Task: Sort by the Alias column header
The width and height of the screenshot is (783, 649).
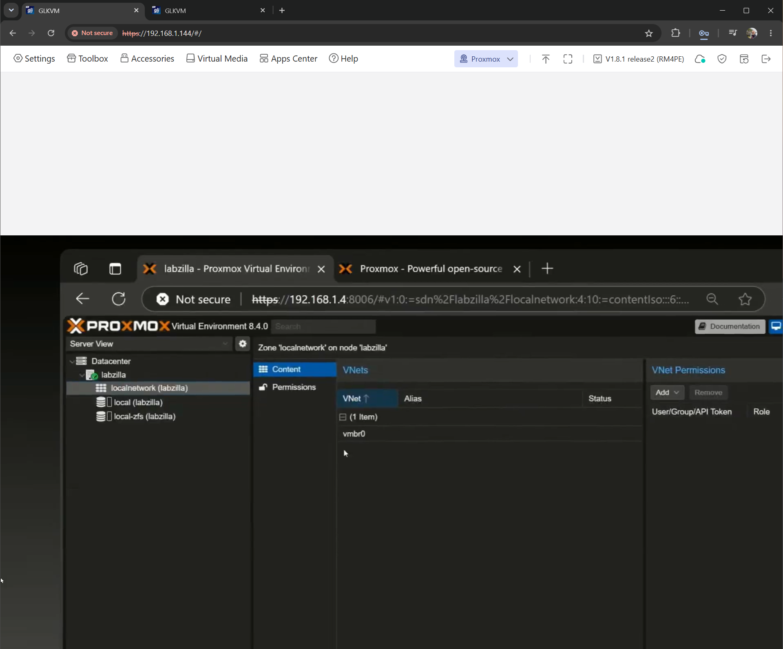Action: point(490,399)
